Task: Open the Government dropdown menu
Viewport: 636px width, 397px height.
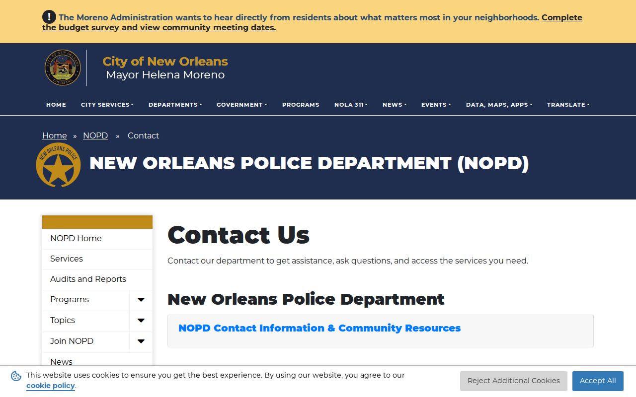Action: pos(242,105)
